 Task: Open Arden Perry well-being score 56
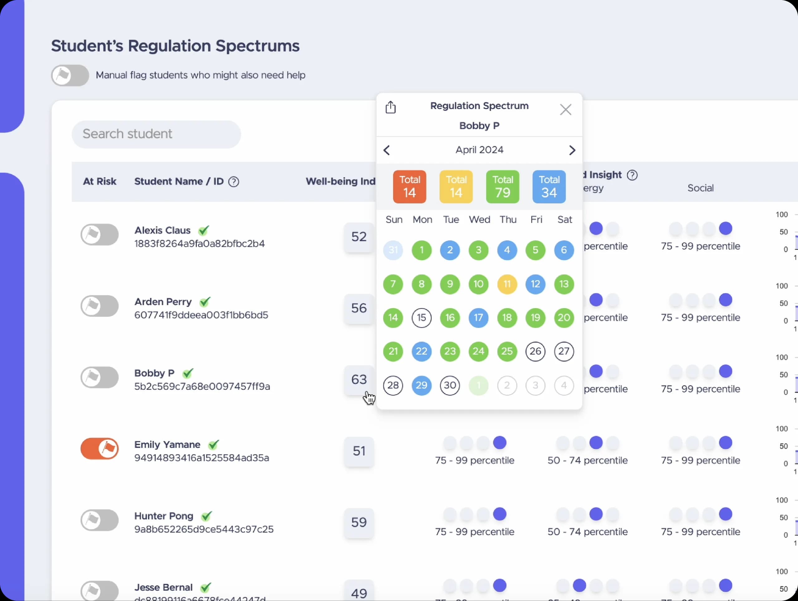[359, 308]
